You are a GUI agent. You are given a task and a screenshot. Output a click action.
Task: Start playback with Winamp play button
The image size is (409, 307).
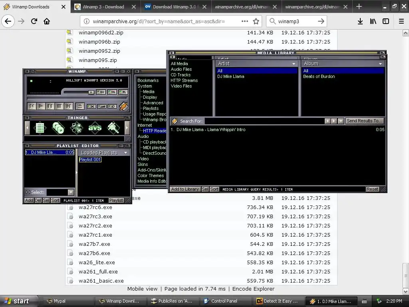tap(41, 106)
